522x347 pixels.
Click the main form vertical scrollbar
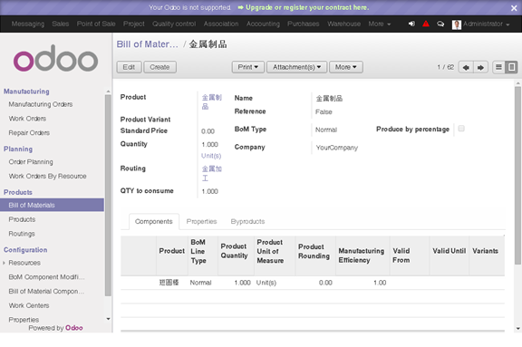517,176
